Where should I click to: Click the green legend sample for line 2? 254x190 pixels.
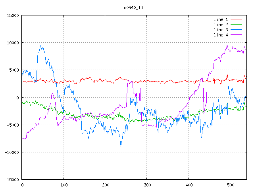(x=236, y=25)
